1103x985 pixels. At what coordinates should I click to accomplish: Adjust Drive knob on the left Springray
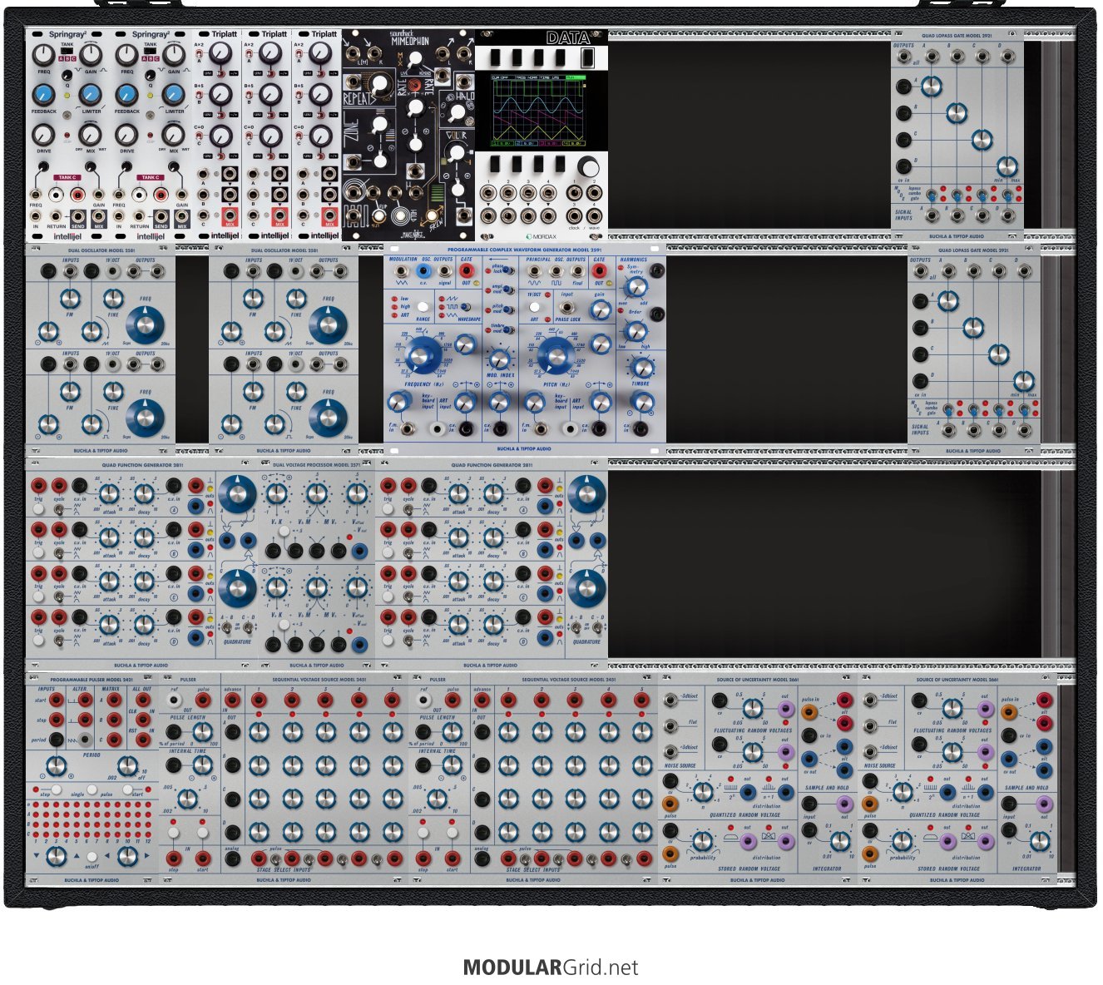click(x=43, y=134)
